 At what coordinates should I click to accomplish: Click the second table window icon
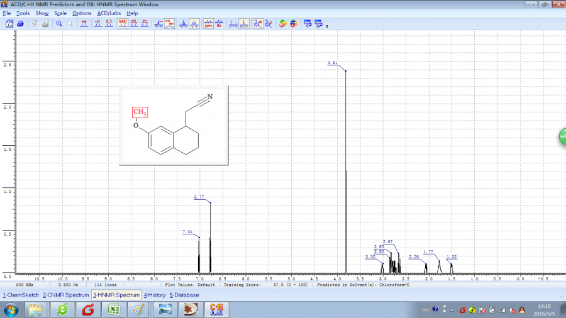click(x=318, y=24)
